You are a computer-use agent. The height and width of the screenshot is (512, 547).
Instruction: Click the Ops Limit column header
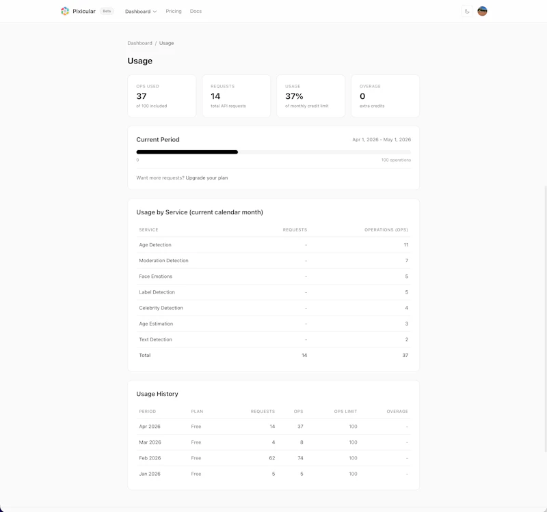pos(345,412)
